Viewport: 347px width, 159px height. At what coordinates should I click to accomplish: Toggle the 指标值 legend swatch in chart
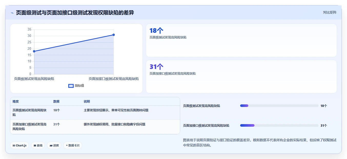coord(71,86)
